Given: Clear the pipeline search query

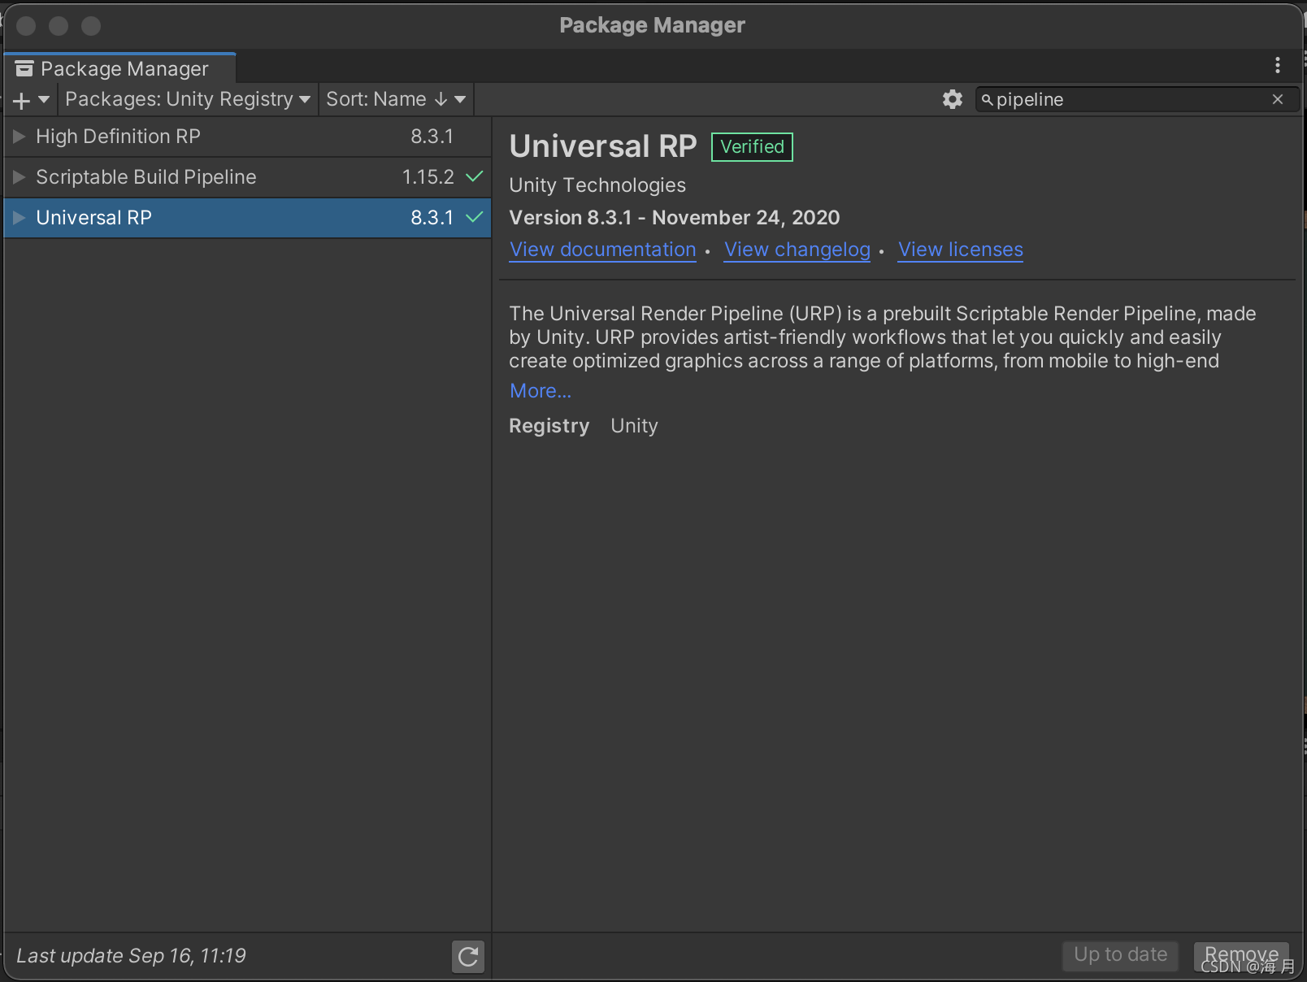Looking at the screenshot, I should click(x=1278, y=99).
